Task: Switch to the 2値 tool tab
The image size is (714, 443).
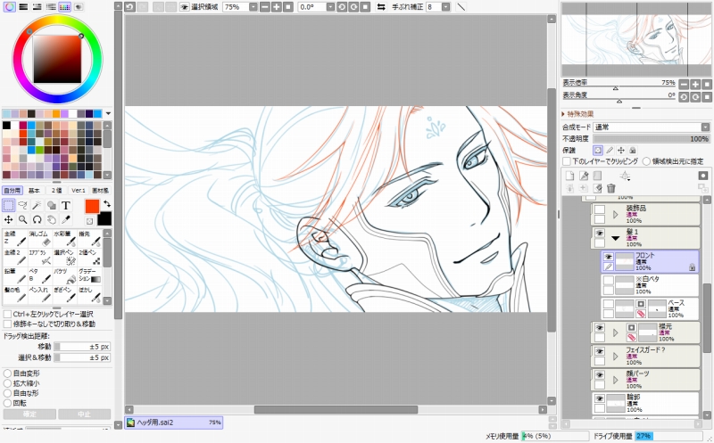Action: click(x=56, y=191)
